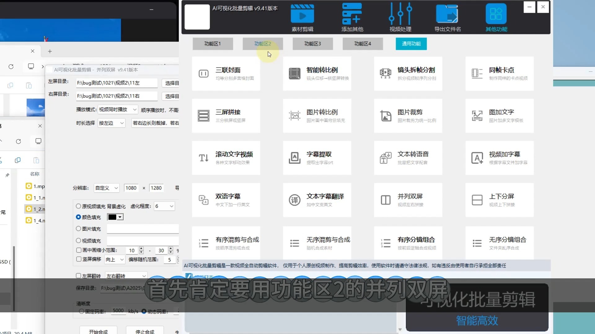Launch the 无序分镜组合 feature

pyautogui.click(x=499, y=243)
